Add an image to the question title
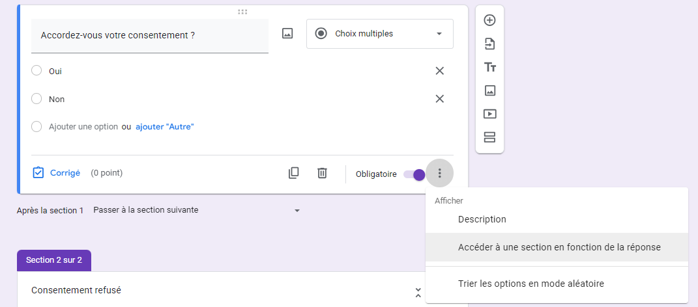This screenshot has width=698, height=307. click(287, 34)
